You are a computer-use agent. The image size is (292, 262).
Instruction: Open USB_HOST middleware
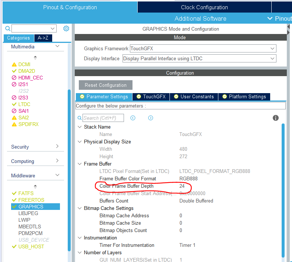[x=31, y=246]
